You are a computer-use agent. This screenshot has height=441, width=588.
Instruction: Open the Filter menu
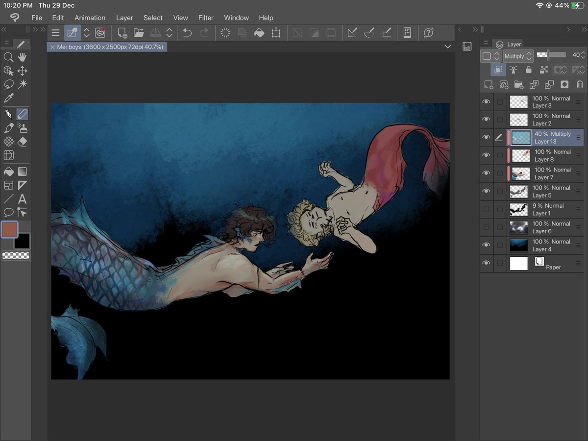point(206,18)
